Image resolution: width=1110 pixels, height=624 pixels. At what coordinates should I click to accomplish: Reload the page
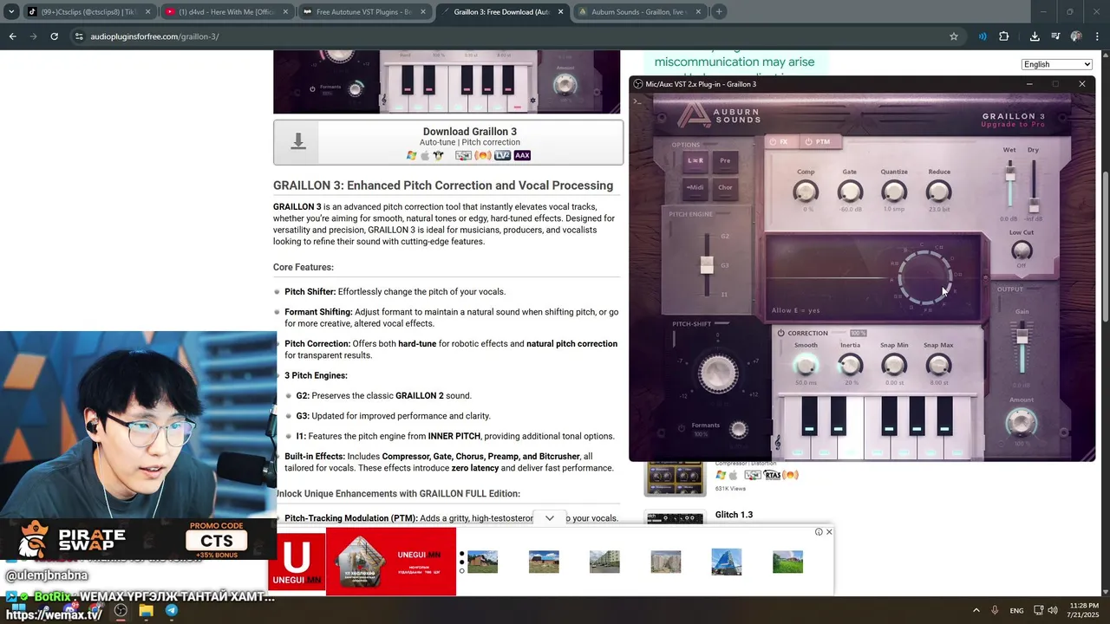(54, 36)
